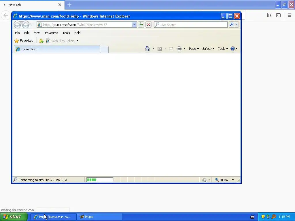
Task: Click the safely remove hardware tray icon
Action: pos(268,217)
